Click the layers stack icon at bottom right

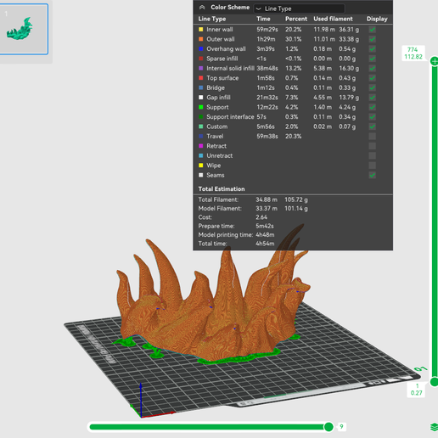pyautogui.click(x=435, y=427)
